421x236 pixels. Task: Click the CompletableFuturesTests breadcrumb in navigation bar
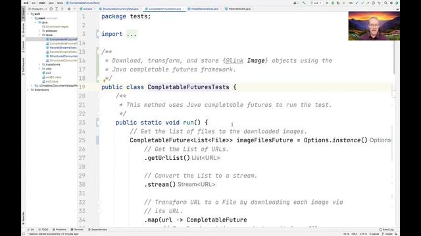click(x=83, y=3)
